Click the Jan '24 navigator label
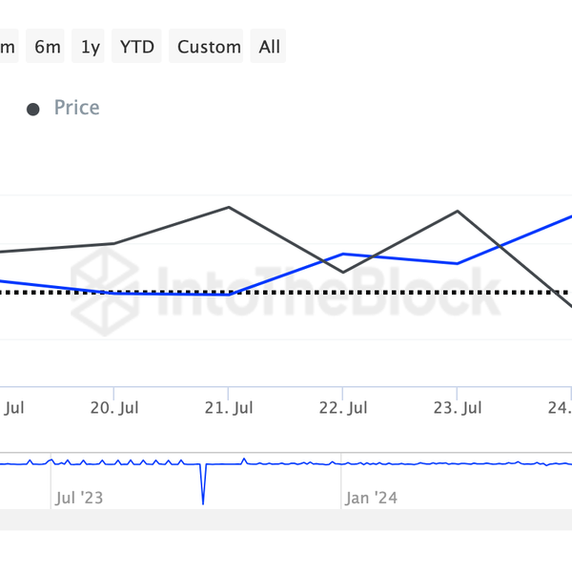Image resolution: width=572 pixels, height=572 pixels. (x=371, y=498)
